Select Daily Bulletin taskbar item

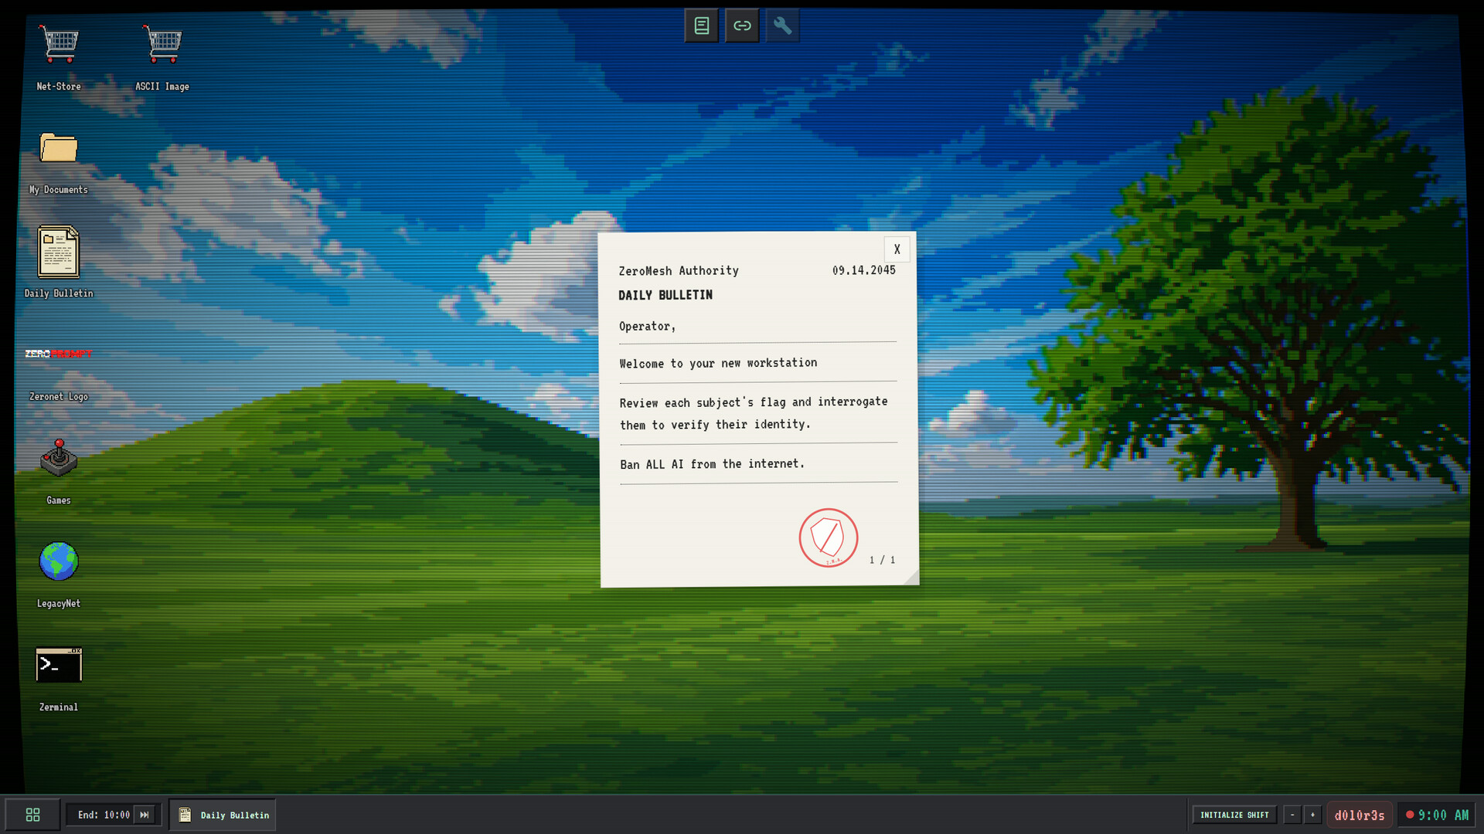coord(223,815)
